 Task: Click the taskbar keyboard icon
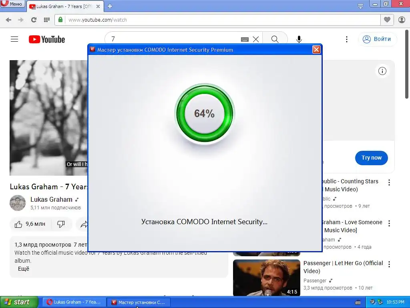358,302
